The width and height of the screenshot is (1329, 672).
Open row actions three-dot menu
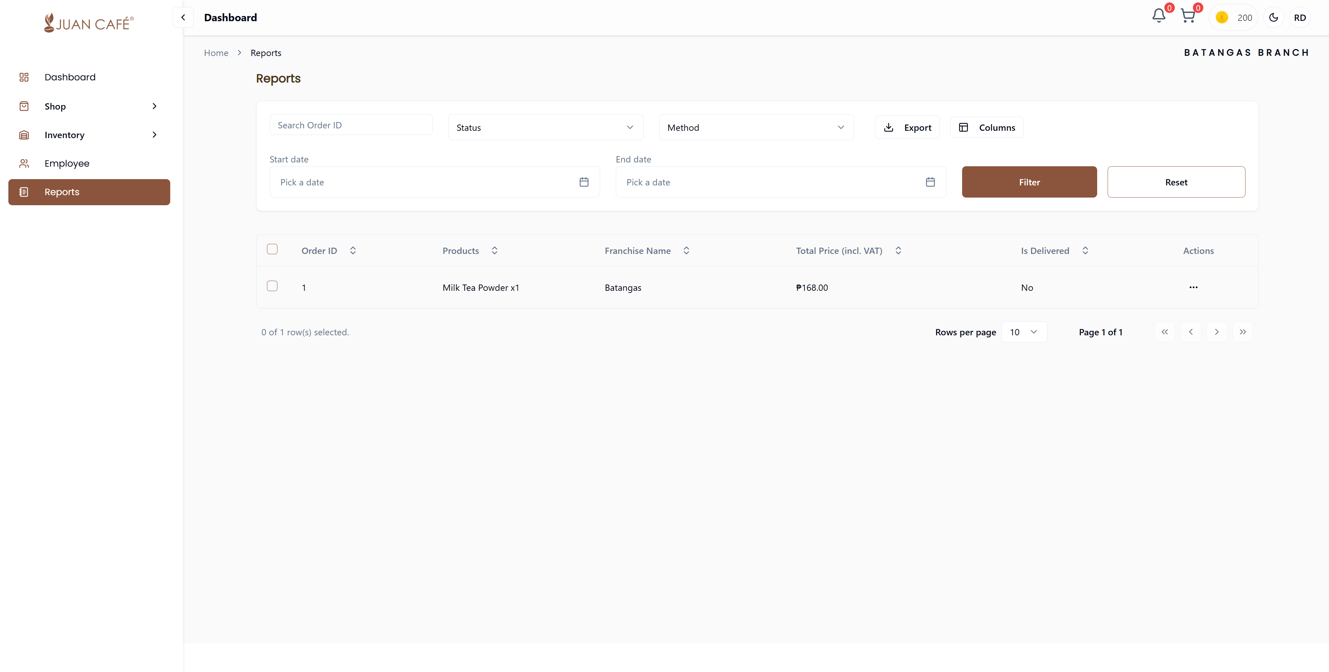point(1193,287)
